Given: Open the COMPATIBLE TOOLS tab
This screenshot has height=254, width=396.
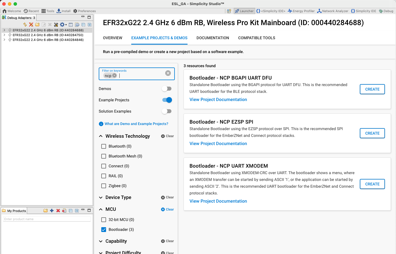Looking at the screenshot, I should tap(257, 38).
